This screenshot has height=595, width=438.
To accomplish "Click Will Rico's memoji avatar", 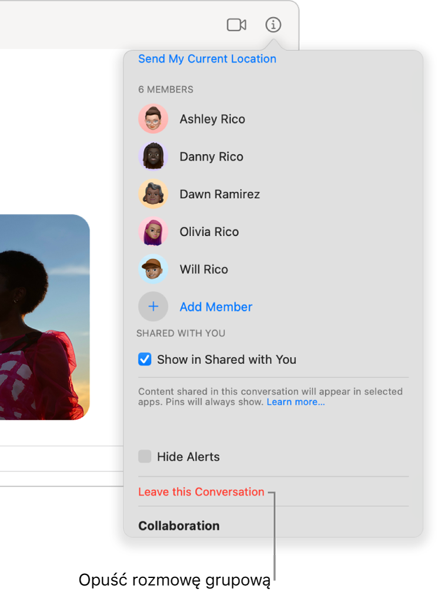I will pyautogui.click(x=153, y=270).
